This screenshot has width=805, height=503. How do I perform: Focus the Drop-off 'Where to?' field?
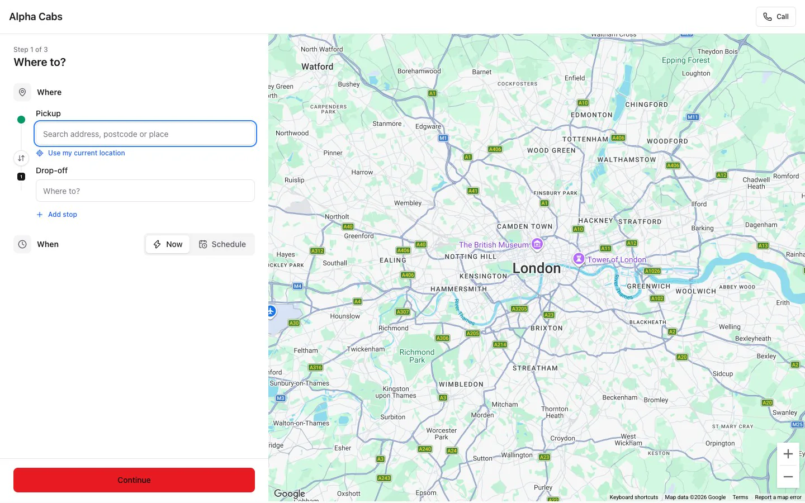tap(145, 191)
